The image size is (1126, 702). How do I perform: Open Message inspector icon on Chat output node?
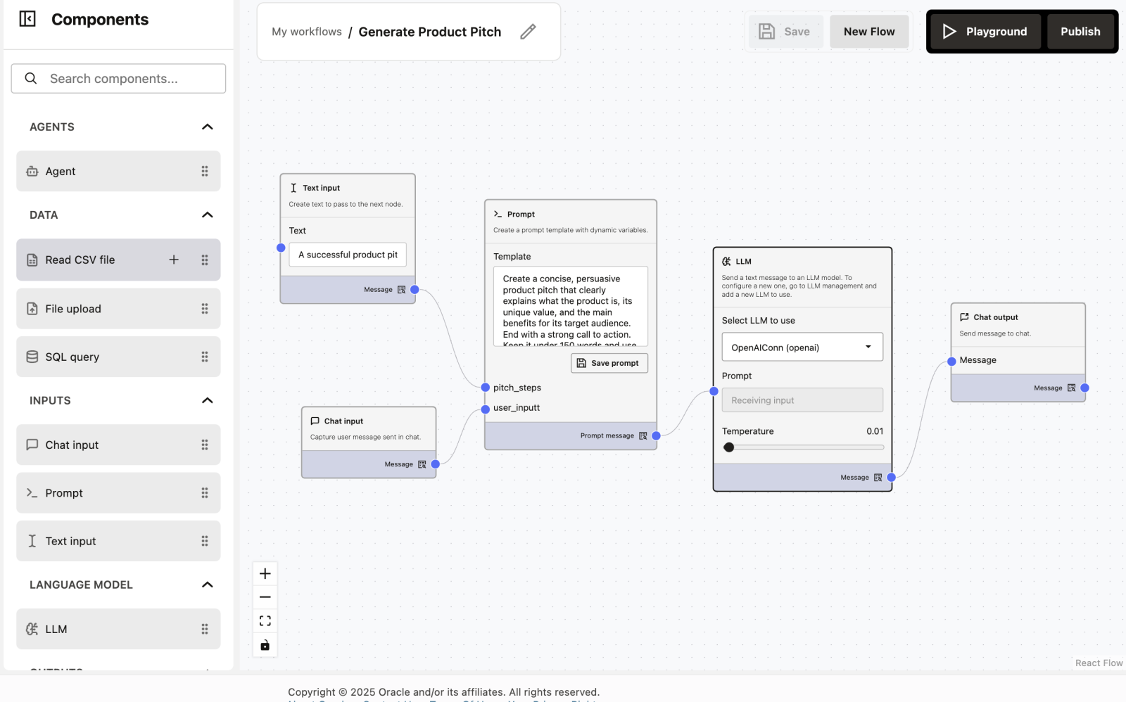point(1070,387)
